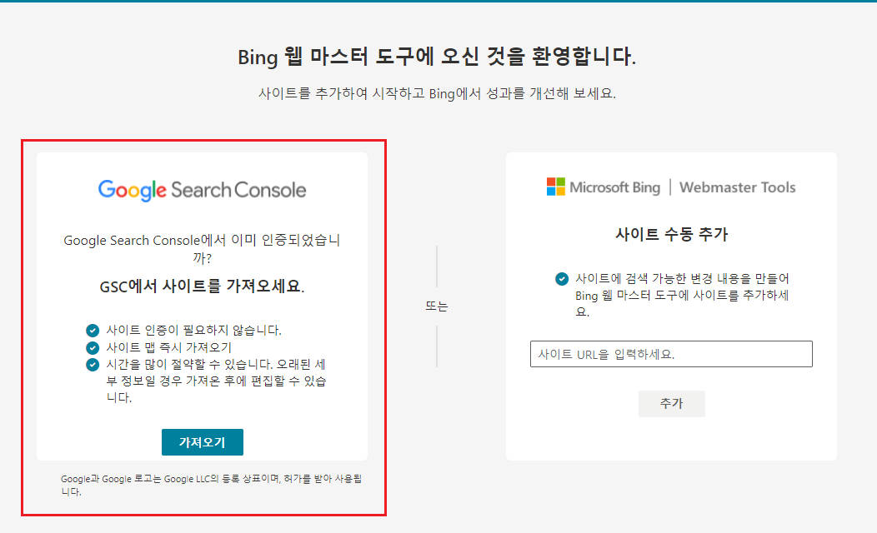
Task: Click text 사이트 인증이 필요하지 않습니다
Action: tap(193, 330)
